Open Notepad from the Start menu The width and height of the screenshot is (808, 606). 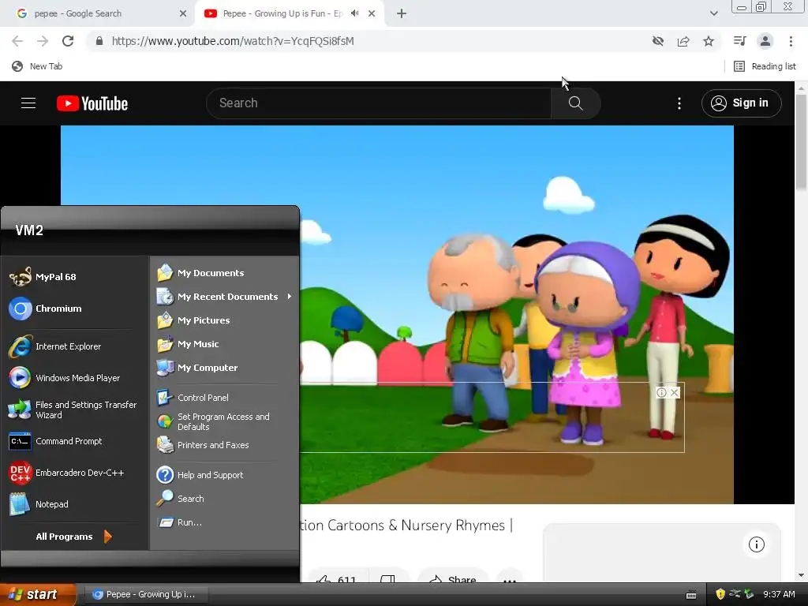pyautogui.click(x=39, y=504)
